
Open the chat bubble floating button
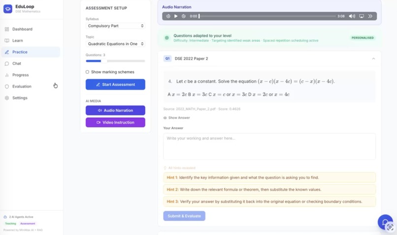pos(385,222)
